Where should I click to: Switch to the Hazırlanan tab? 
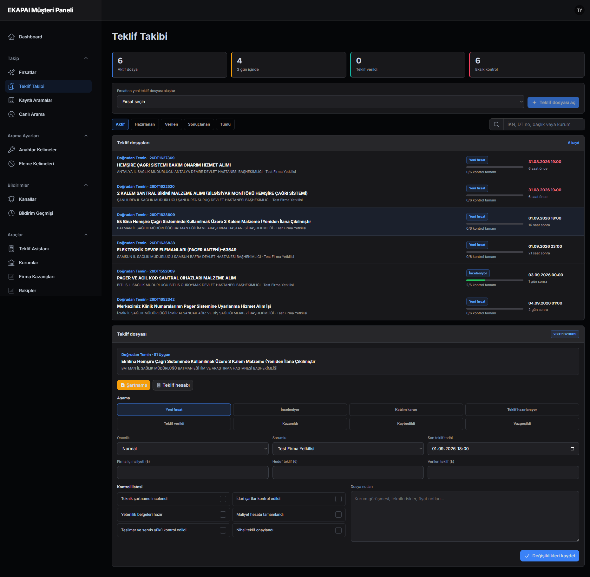coord(145,124)
